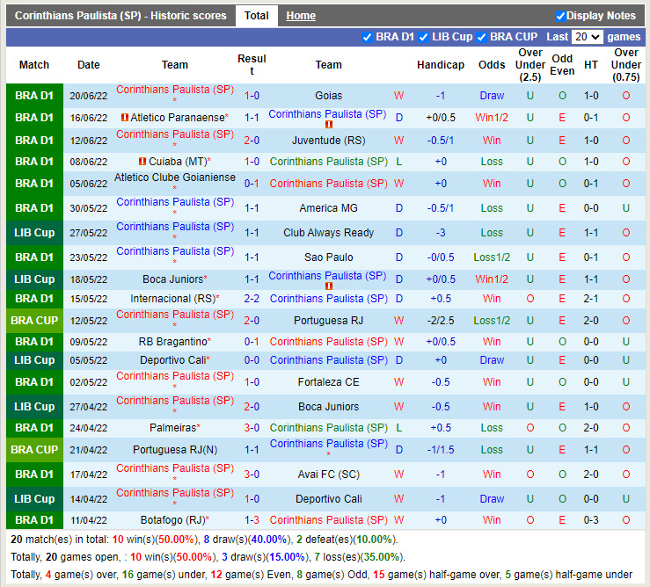This screenshot has width=650, height=587.
Task: Click the red card icon beside Atletico Paranaense
Action: click(125, 118)
